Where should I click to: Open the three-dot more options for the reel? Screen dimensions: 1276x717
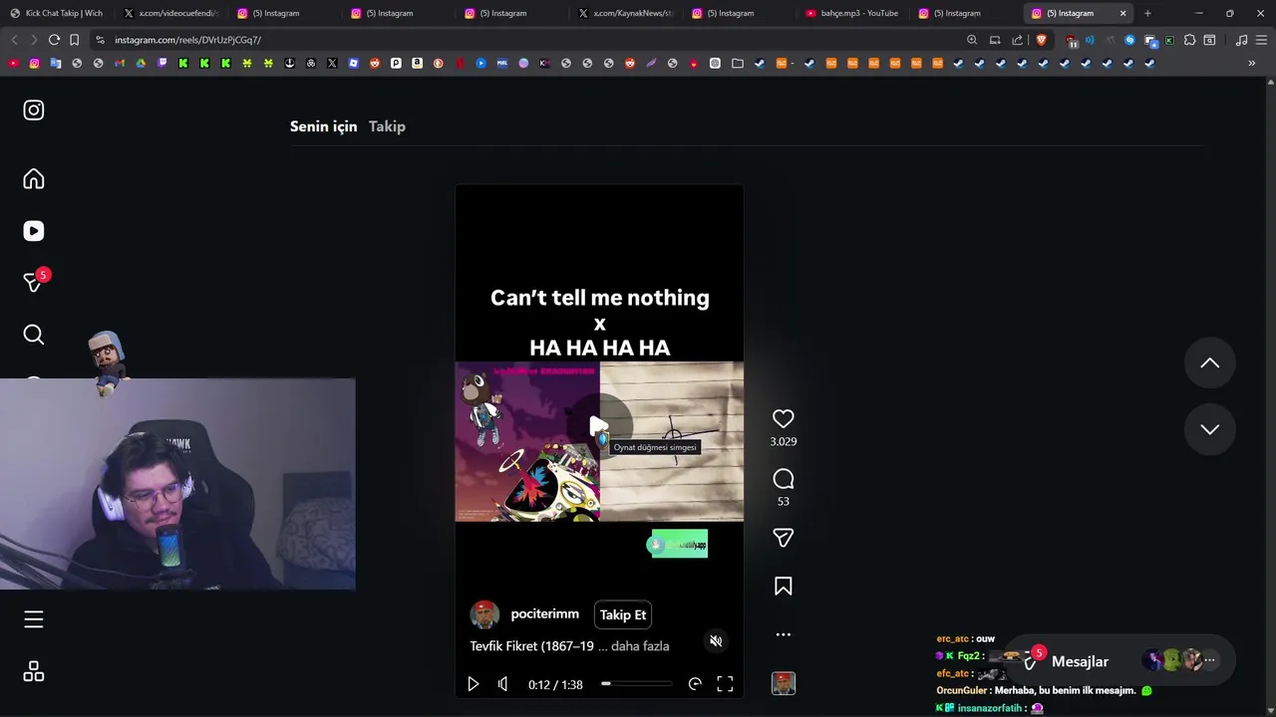pos(784,634)
